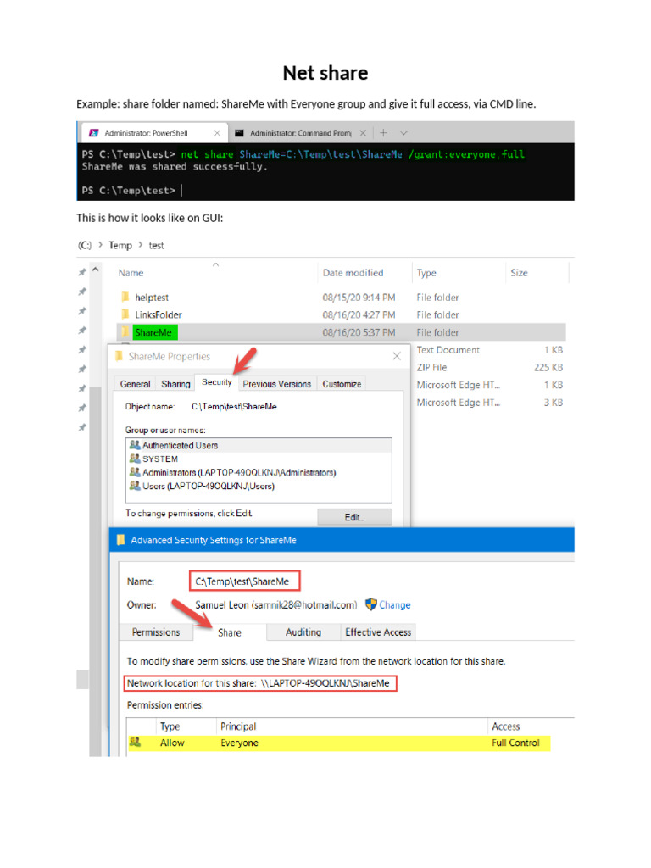Sort by the Name column header
The height and width of the screenshot is (868, 651).
(x=131, y=273)
